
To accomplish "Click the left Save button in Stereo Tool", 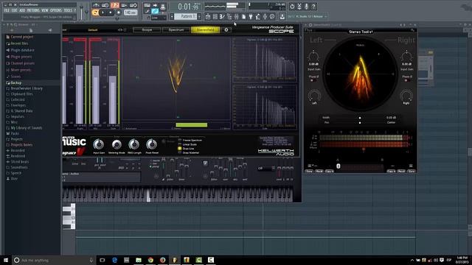I will tap(309, 171).
